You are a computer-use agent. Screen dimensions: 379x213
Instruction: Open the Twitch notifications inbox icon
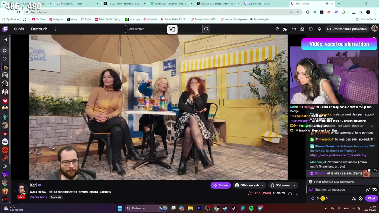coord(302,29)
